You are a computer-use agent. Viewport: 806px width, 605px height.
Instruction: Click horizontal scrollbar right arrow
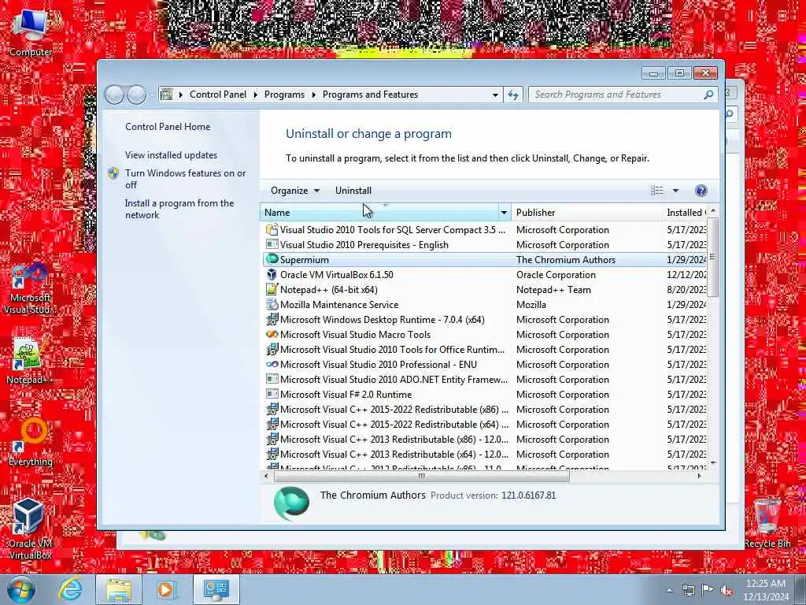(699, 477)
